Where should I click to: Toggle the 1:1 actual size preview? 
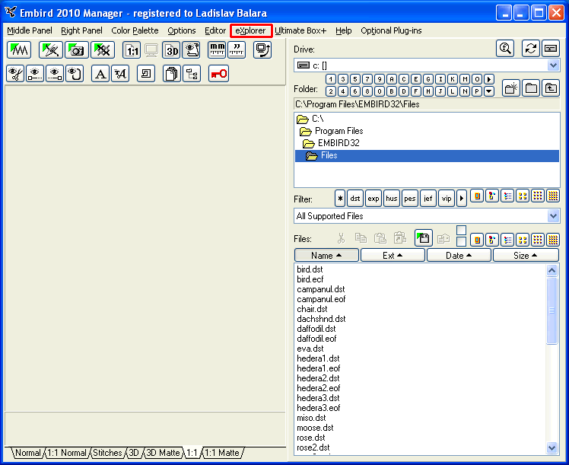tap(132, 50)
